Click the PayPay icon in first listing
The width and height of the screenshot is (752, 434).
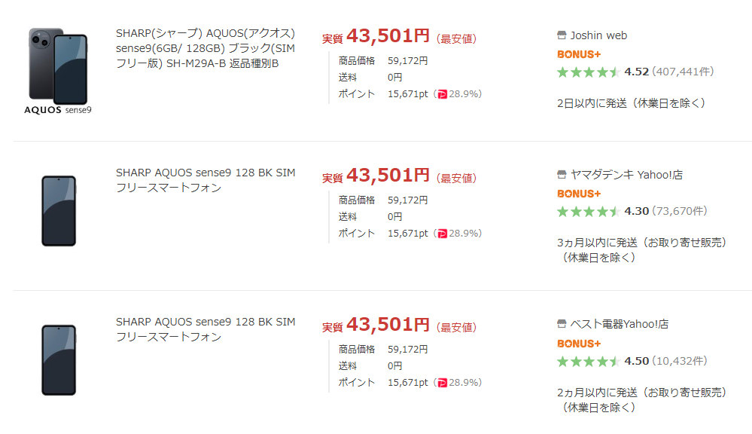click(x=442, y=94)
